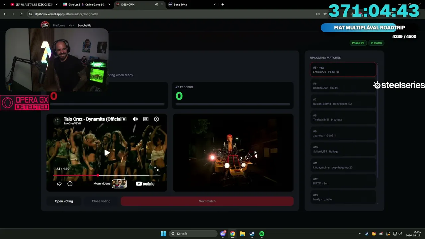Mute the Taio Cruz video player
The height and width of the screenshot is (239, 425).
[x=135, y=119]
